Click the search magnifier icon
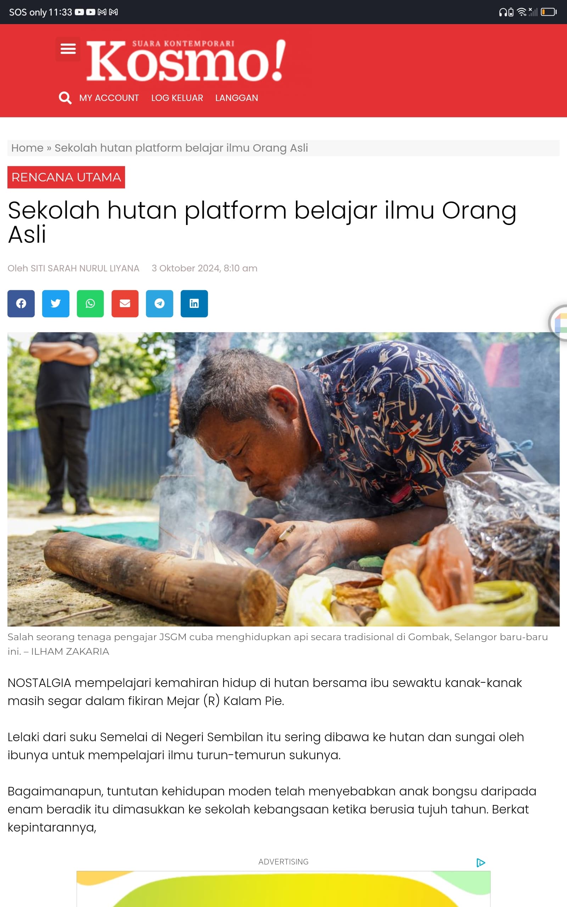 click(65, 98)
